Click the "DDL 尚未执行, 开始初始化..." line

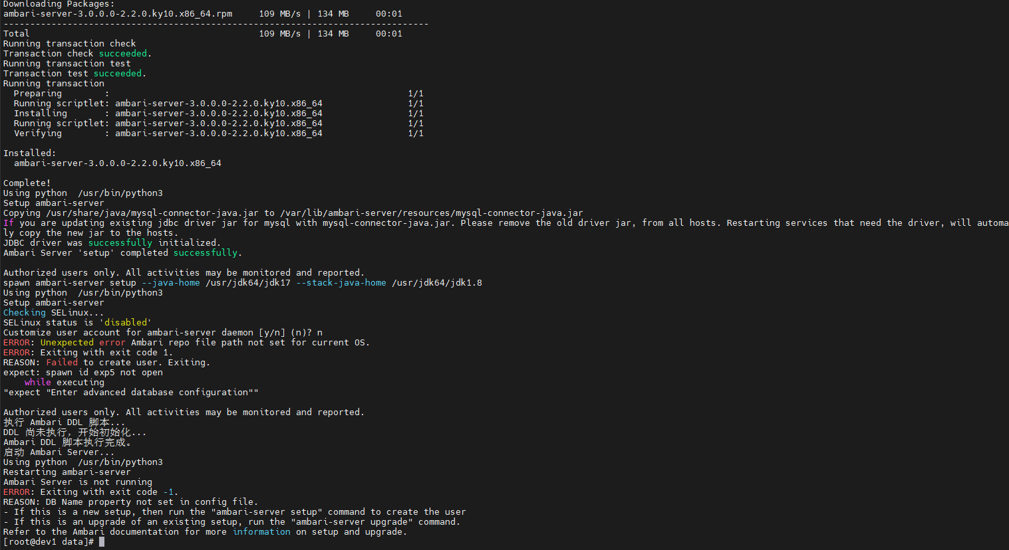[x=74, y=432]
